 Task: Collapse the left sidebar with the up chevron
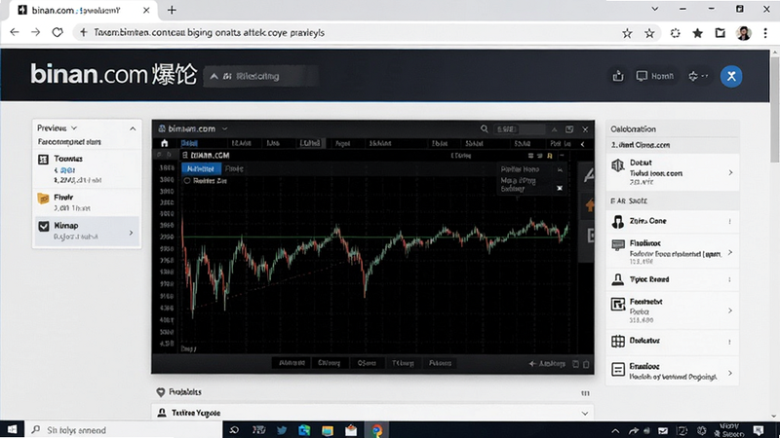[x=133, y=128]
